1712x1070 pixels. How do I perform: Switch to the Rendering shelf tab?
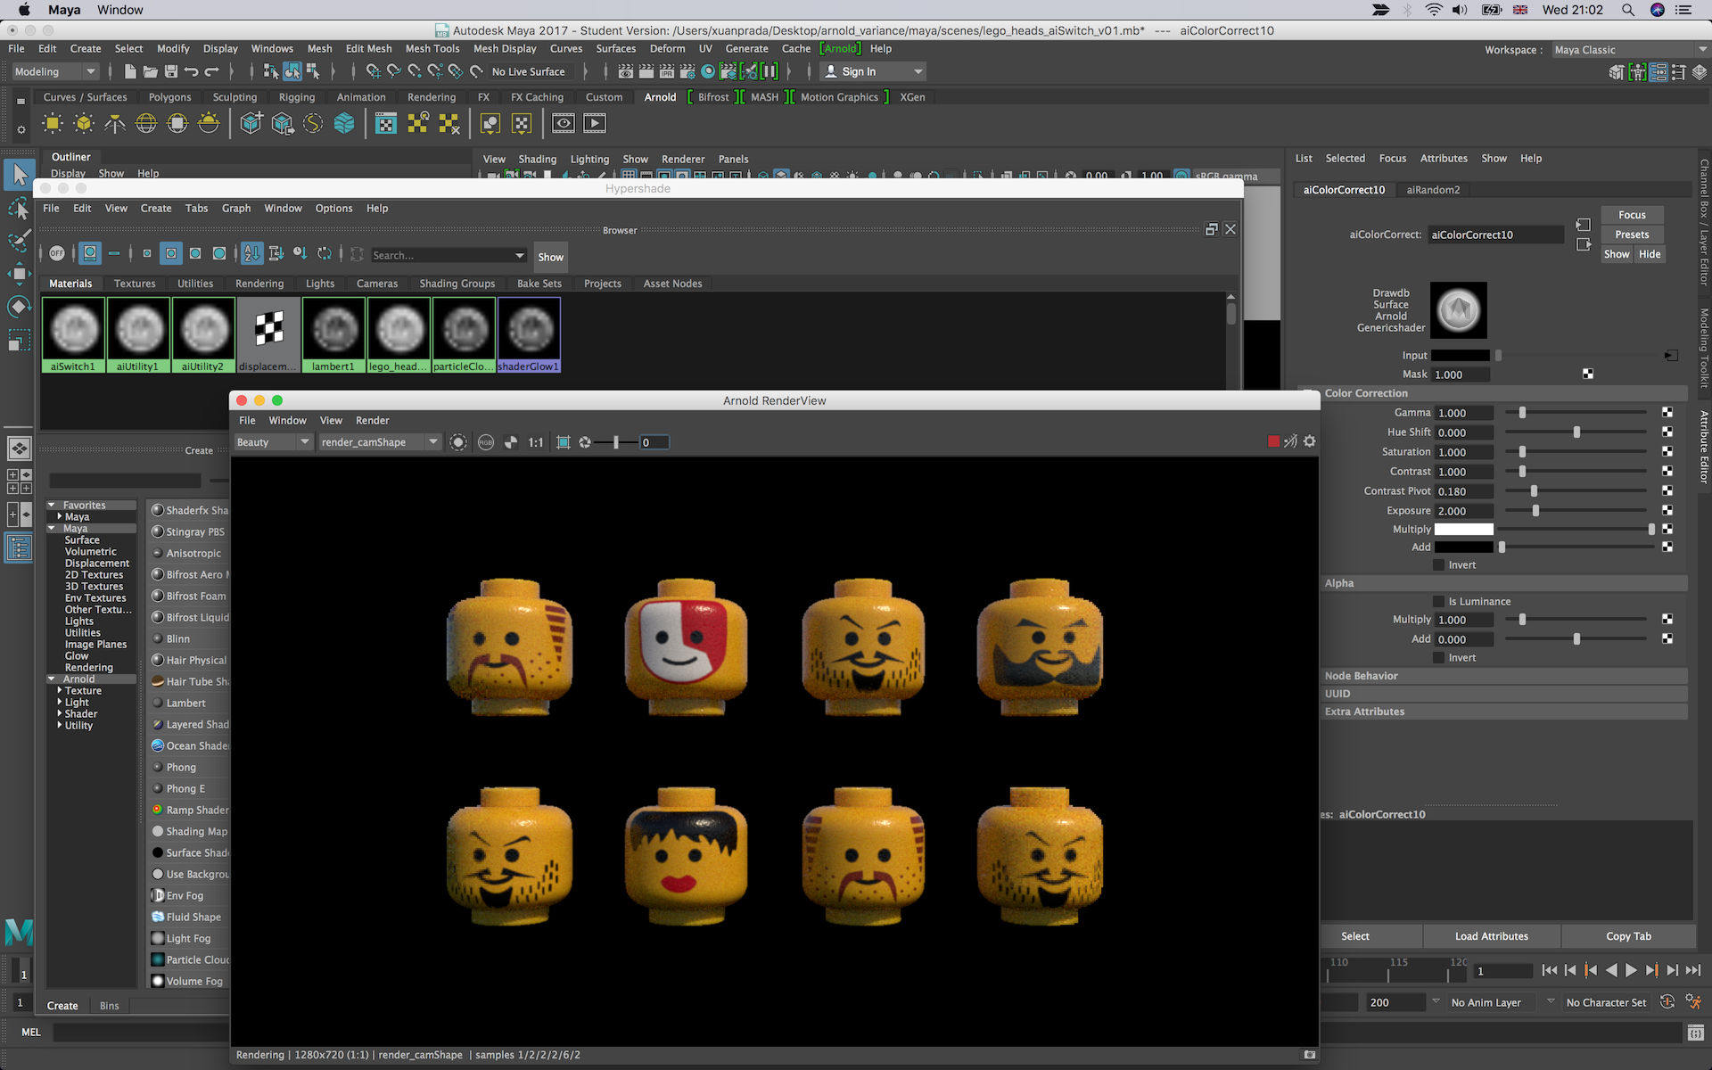(432, 97)
